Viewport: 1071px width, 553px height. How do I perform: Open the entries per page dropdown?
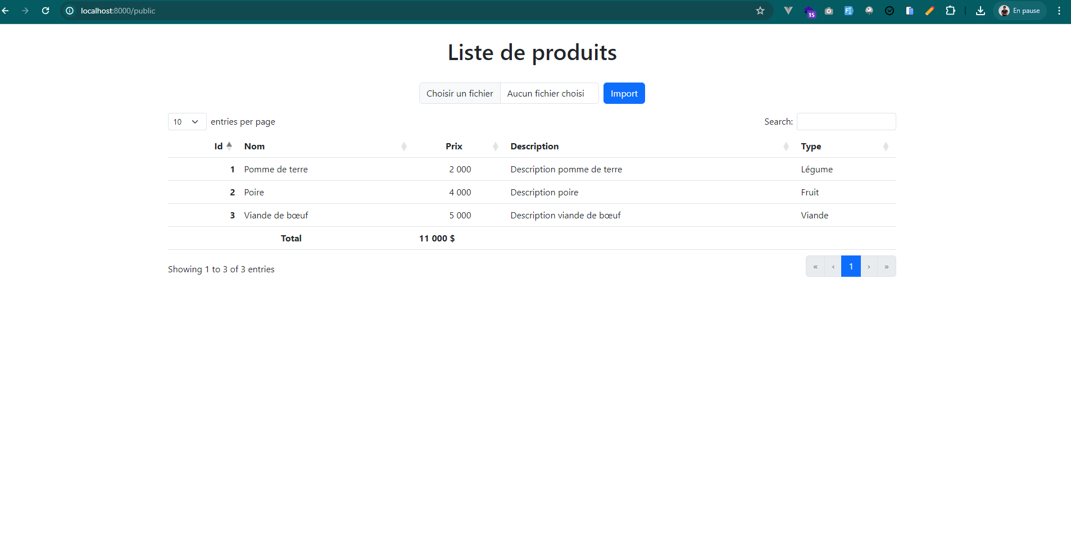[187, 122]
